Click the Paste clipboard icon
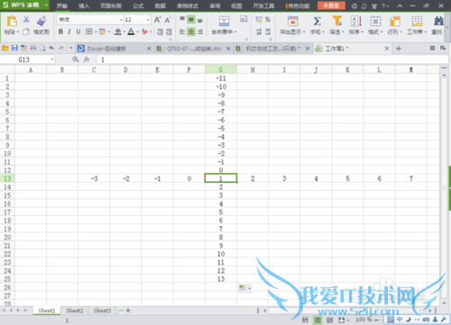 [x=12, y=21]
